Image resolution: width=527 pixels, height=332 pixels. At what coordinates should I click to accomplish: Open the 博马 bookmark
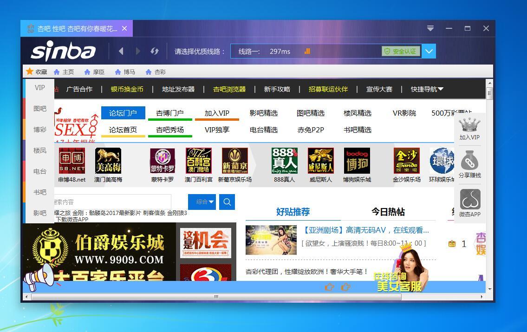[125, 72]
